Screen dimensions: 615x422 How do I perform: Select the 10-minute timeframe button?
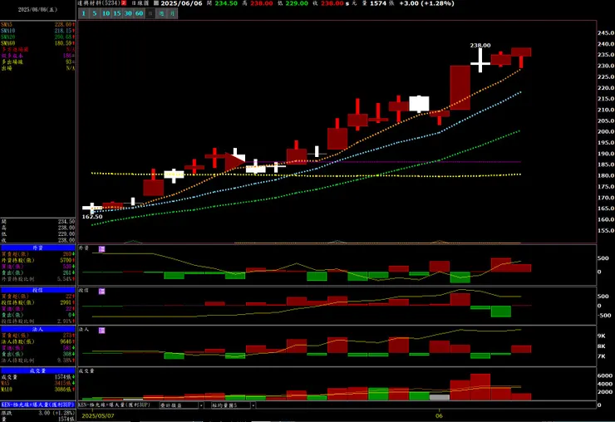coord(106,13)
